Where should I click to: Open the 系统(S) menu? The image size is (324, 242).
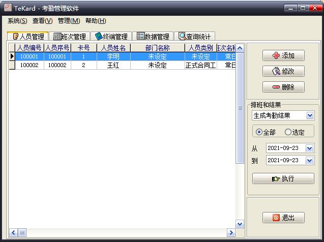[x=17, y=21]
